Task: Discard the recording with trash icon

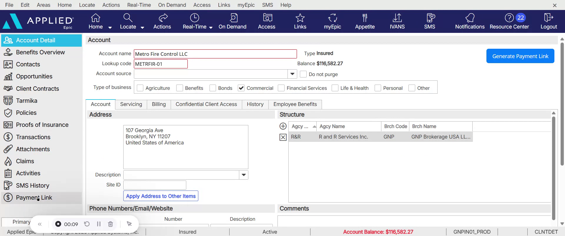Action: (x=110, y=224)
